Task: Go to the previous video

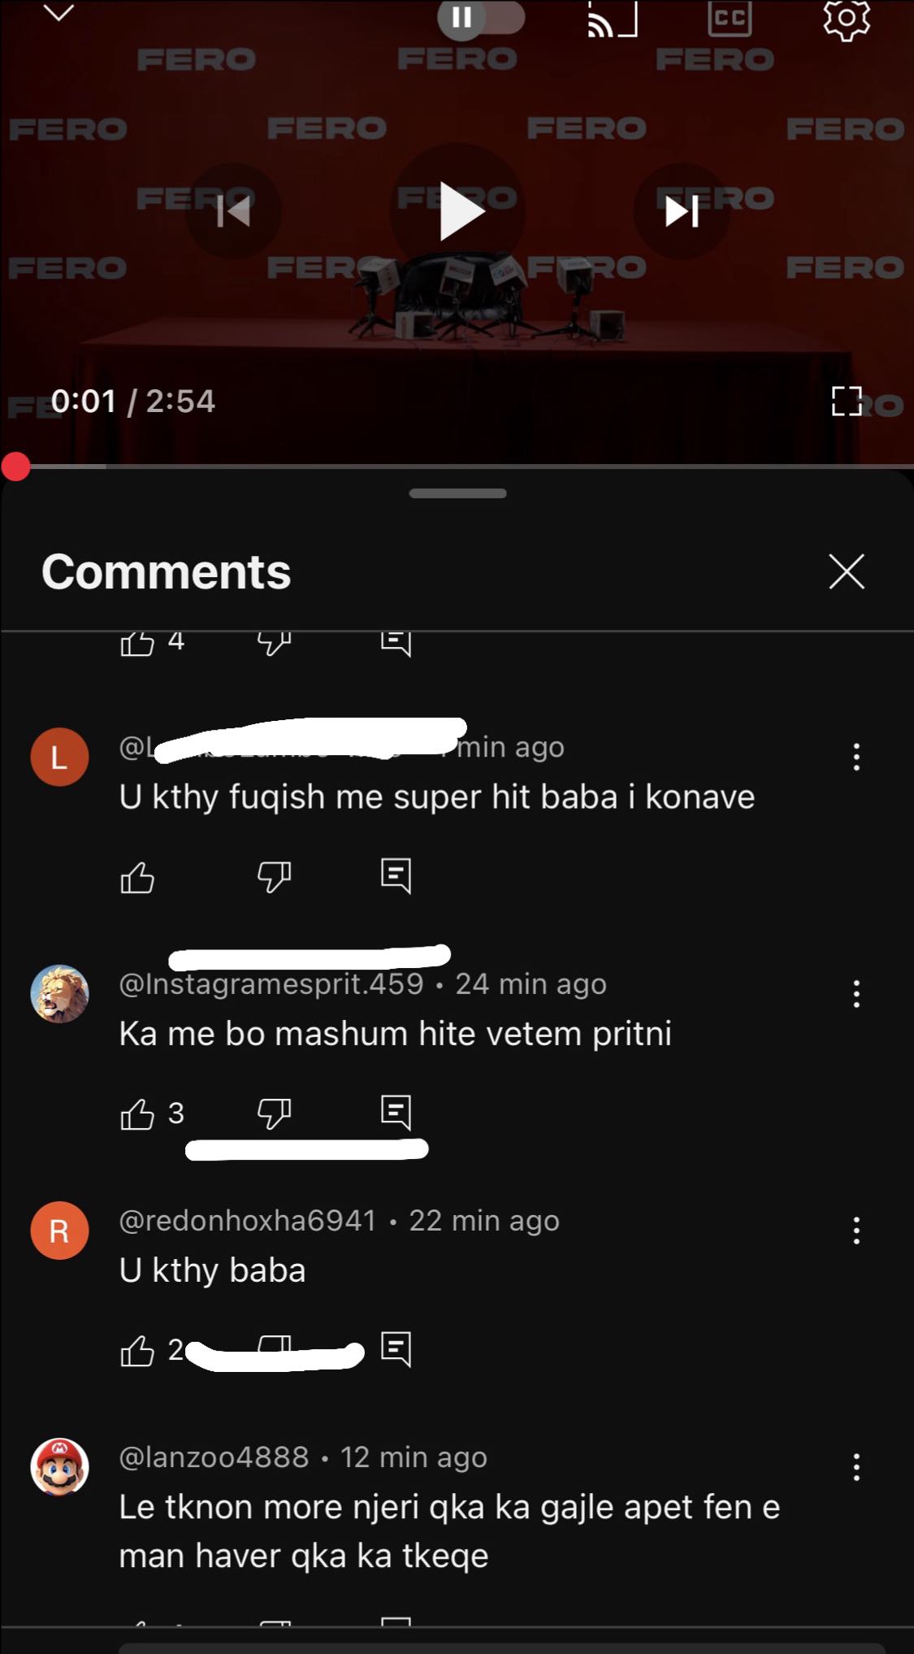Action: click(233, 211)
